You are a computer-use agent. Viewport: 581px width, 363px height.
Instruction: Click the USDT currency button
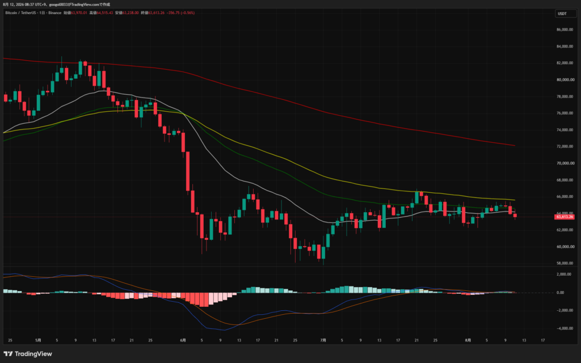click(566, 14)
